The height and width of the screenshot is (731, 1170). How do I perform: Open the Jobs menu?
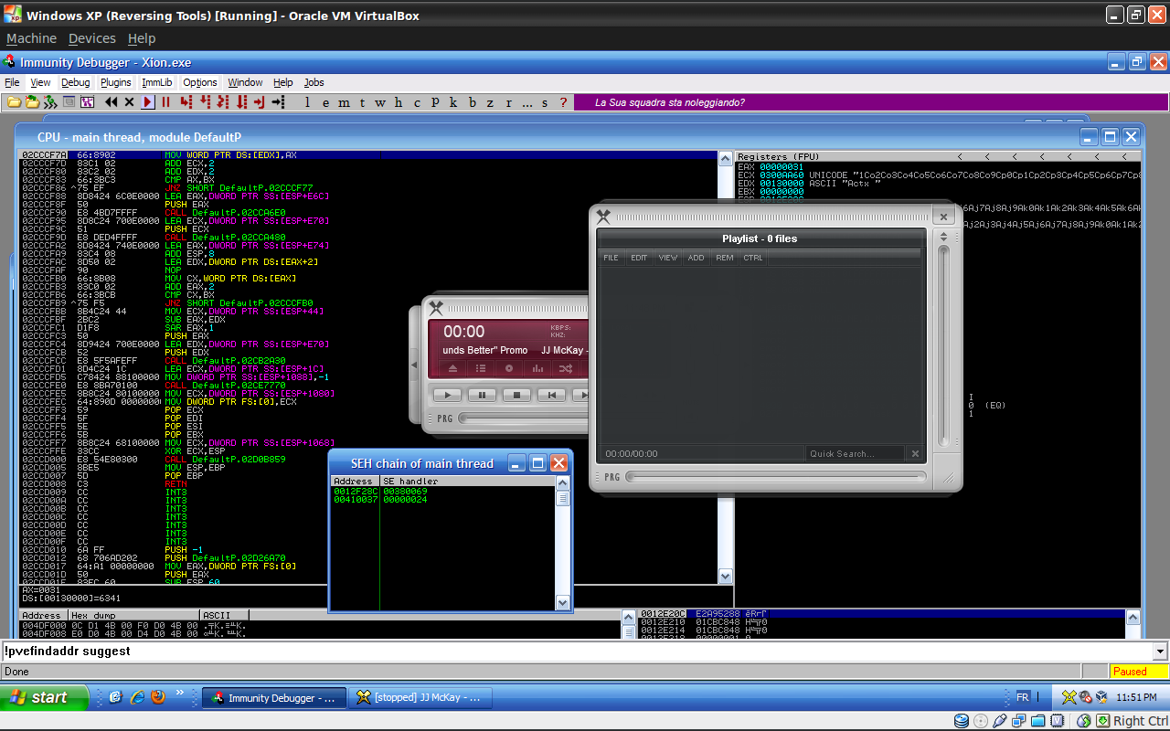point(314,82)
